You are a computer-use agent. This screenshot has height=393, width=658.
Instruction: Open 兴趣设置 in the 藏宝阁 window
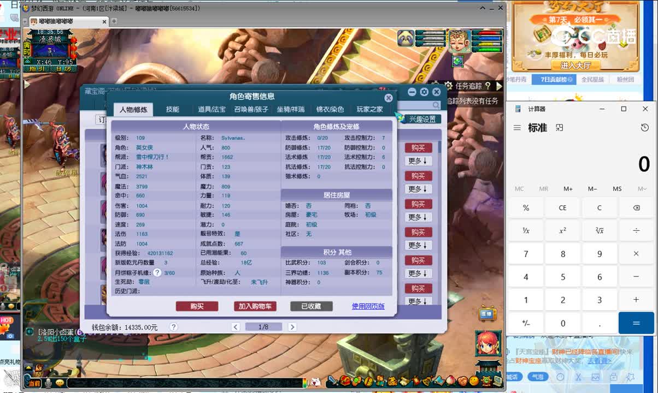[x=422, y=119]
